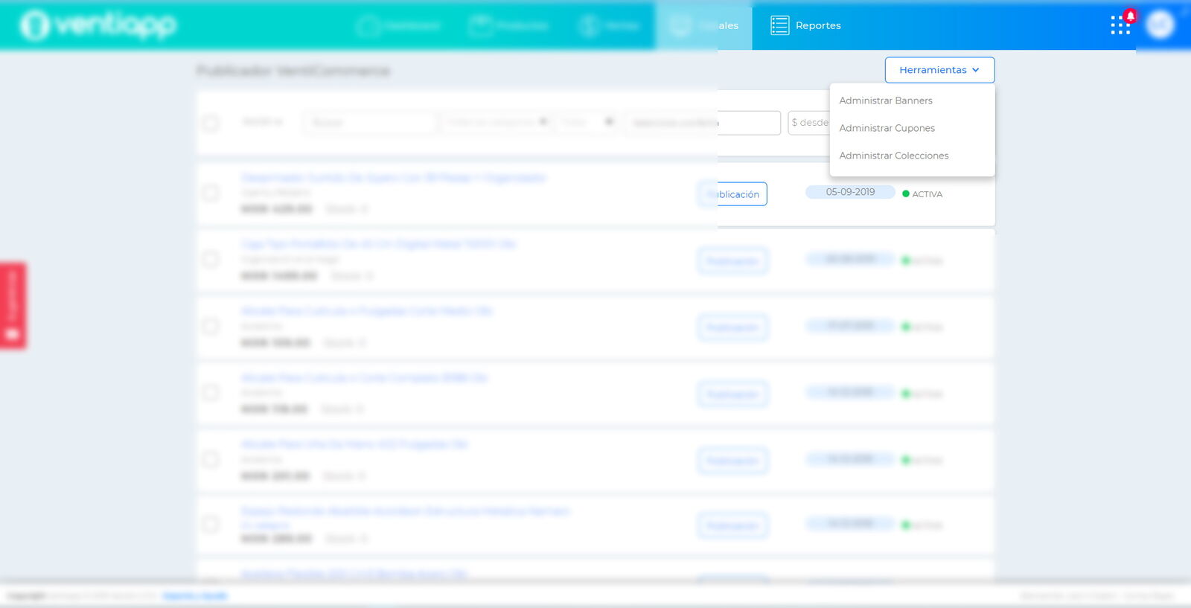Open Administrar Colecciones from the menu
The image size is (1191, 608).
point(894,156)
